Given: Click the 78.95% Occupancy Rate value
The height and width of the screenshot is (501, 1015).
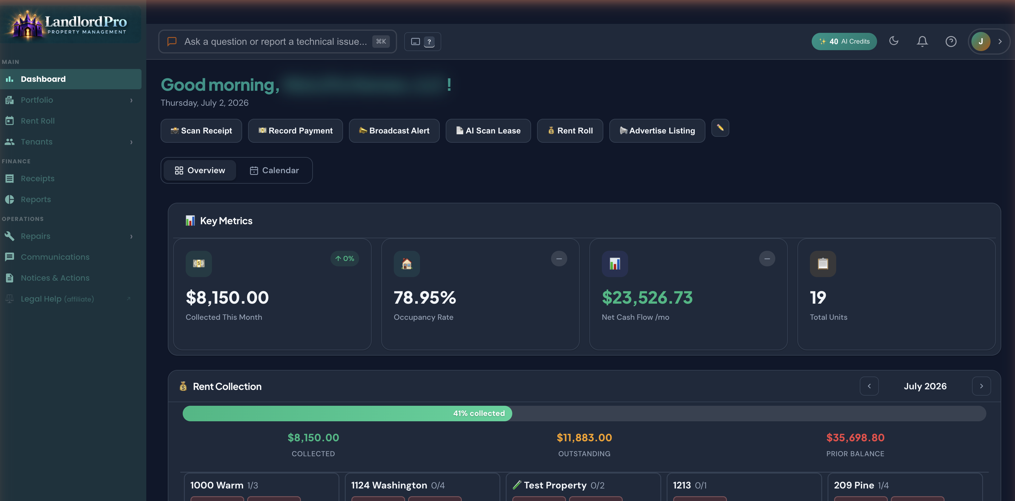Looking at the screenshot, I should pos(425,298).
